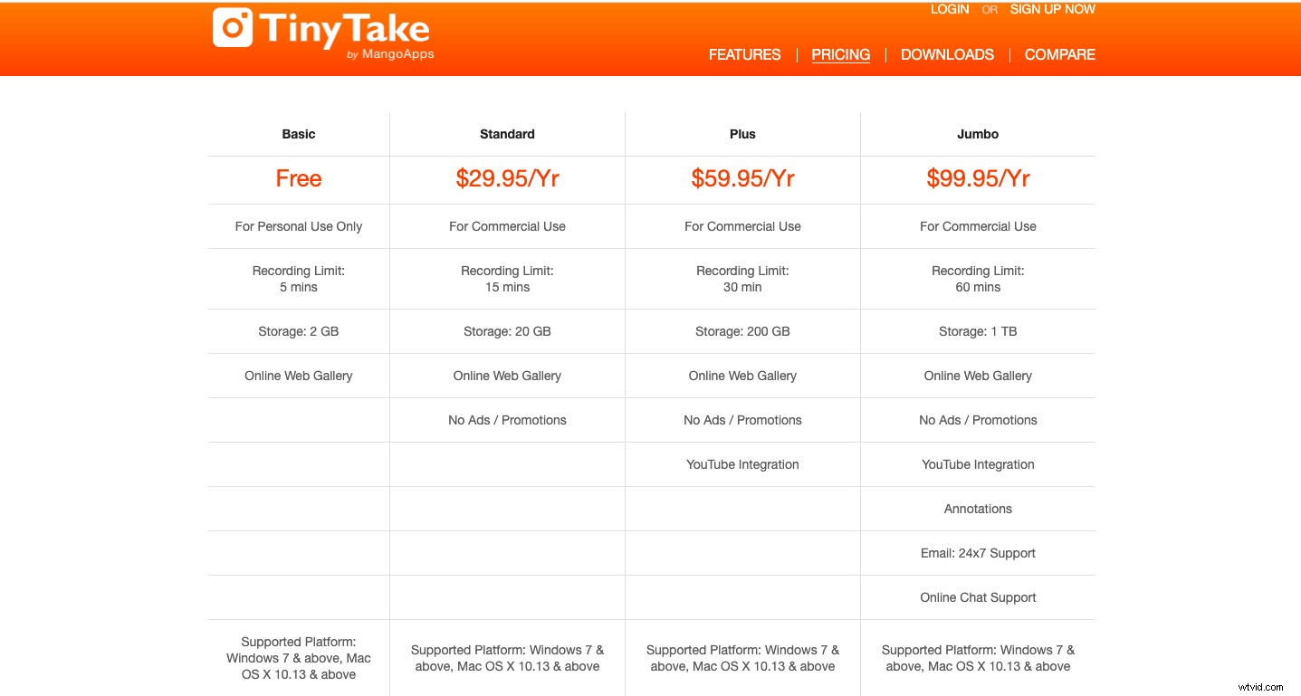Image resolution: width=1301 pixels, height=696 pixels.
Task: Open the DOWNLOADS navigation item
Action: [947, 54]
